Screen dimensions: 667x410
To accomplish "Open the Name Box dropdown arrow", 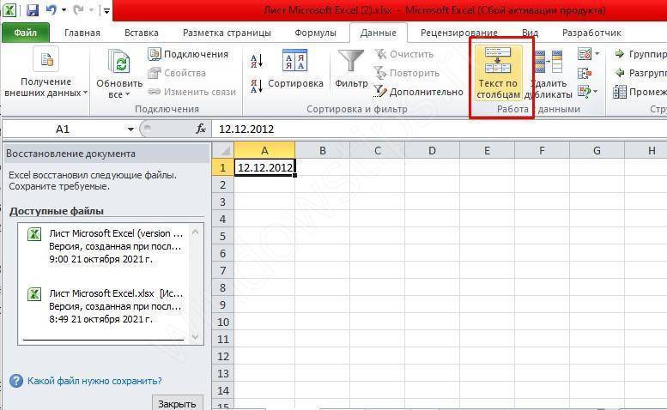I will click(x=130, y=130).
